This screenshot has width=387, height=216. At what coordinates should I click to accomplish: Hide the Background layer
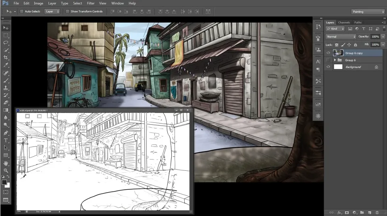(x=328, y=67)
